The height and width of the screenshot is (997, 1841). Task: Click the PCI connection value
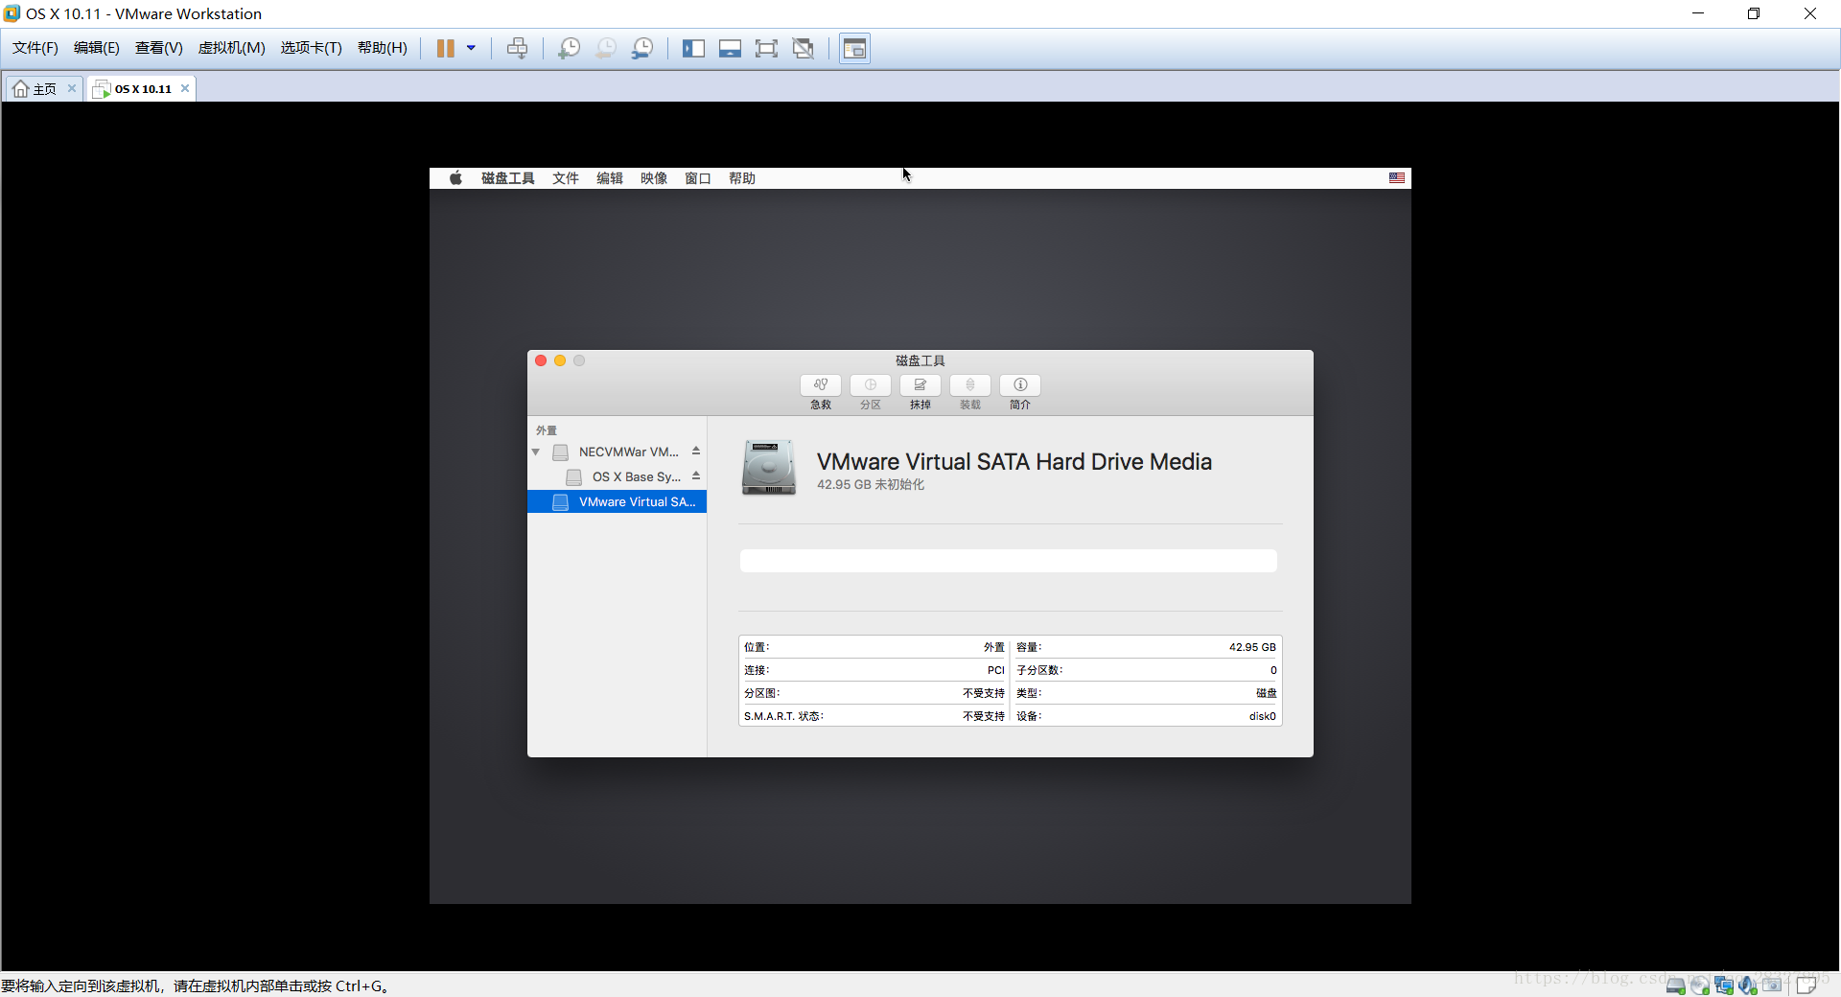coord(996,670)
